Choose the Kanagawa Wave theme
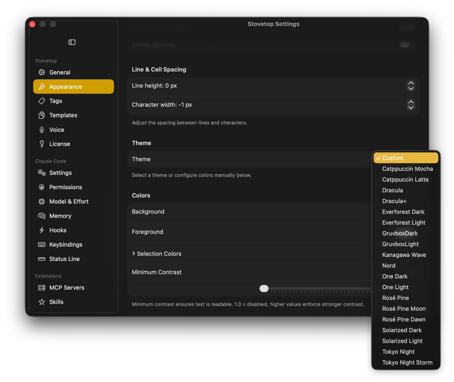 pos(406,255)
